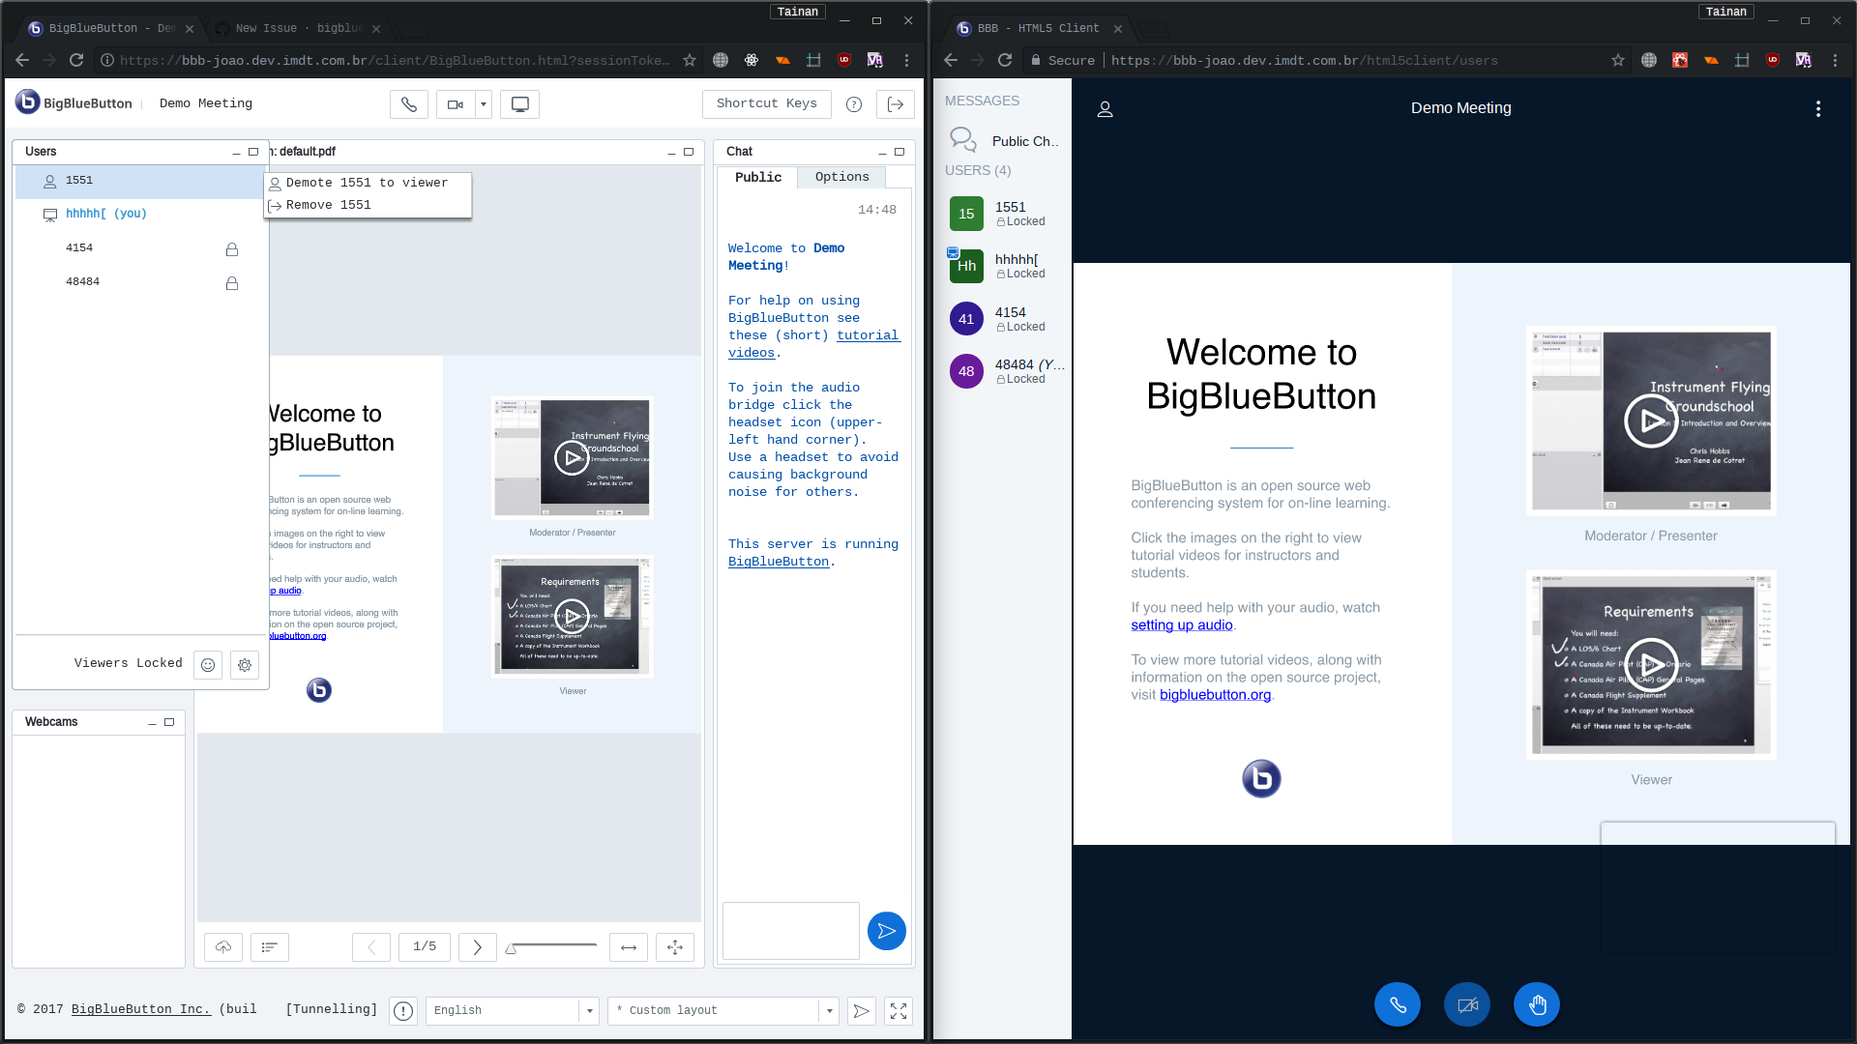Switch to the chat Options tab
The width and height of the screenshot is (1857, 1044).
click(841, 177)
